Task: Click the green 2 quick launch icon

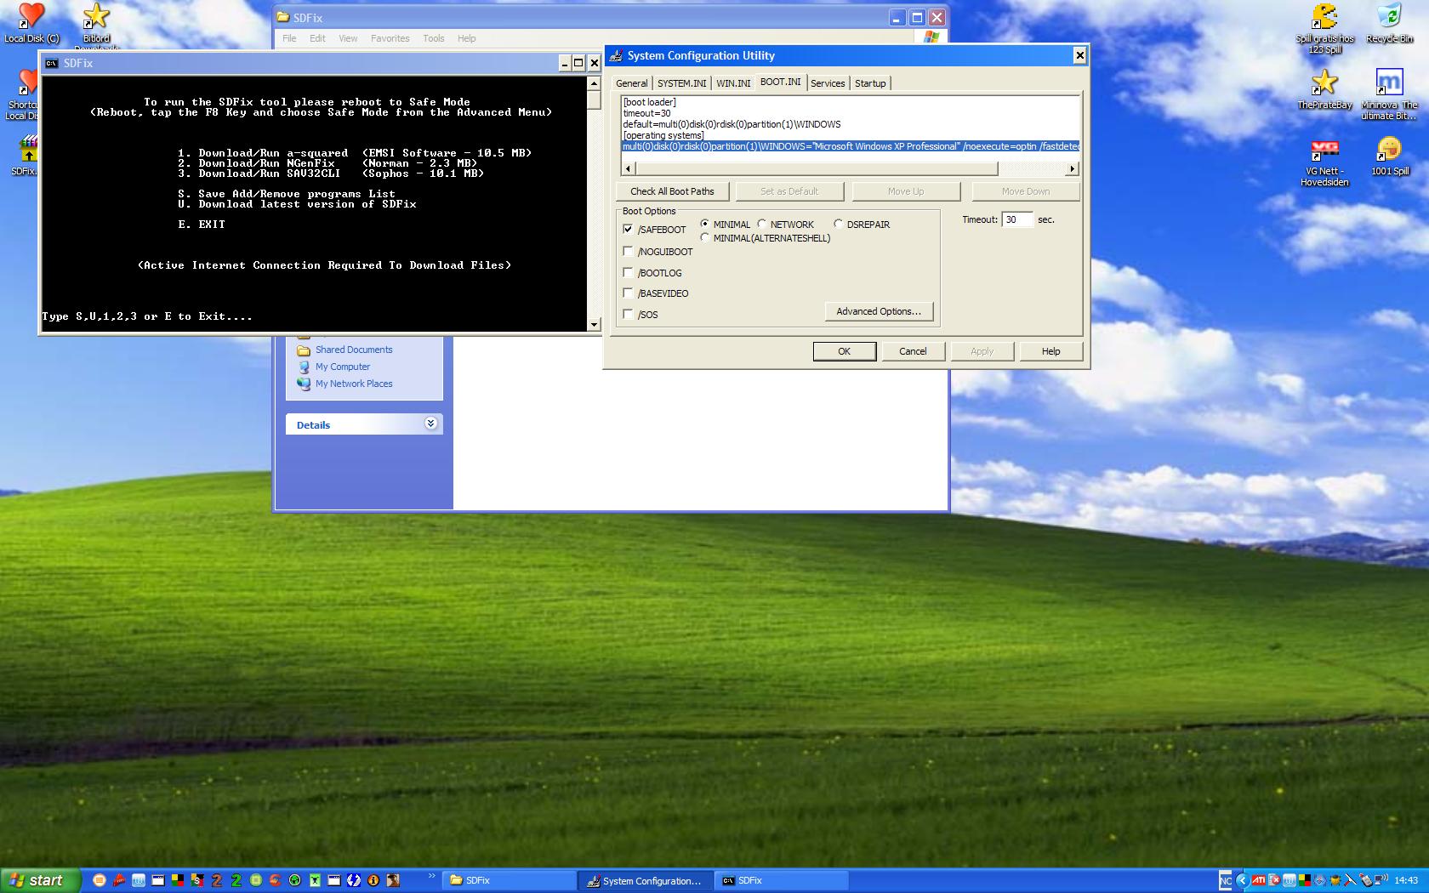Action: click(x=236, y=880)
